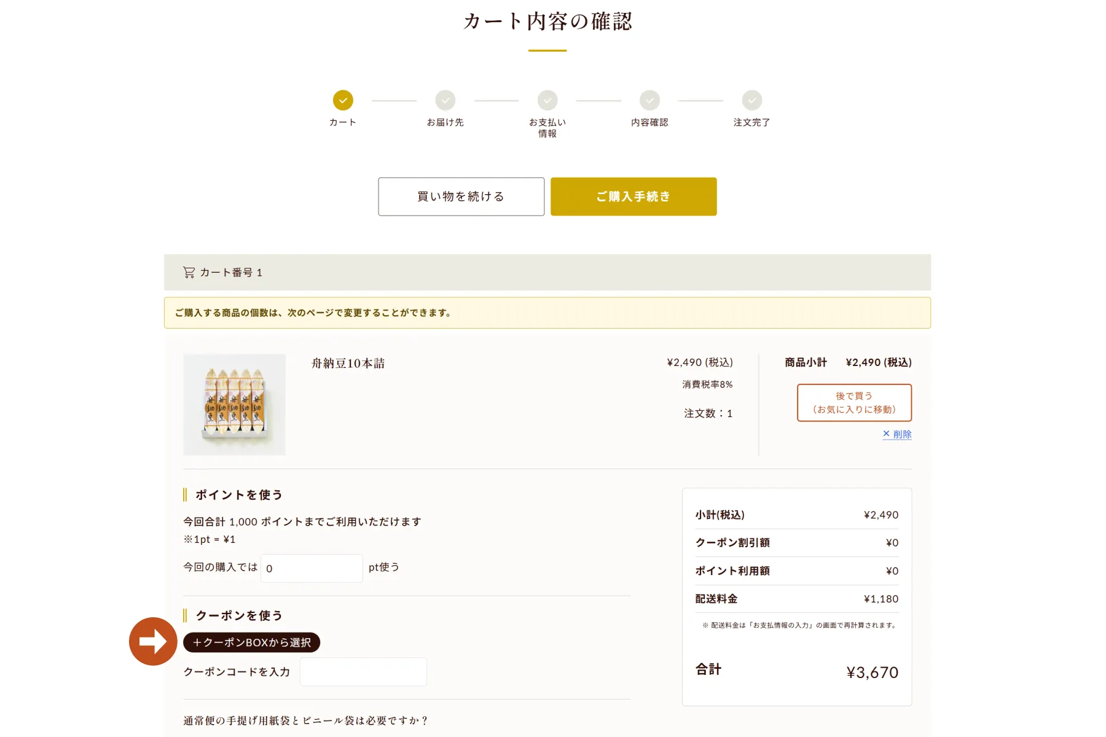Open the 舟納豆10本詰 product thumbnail

234,404
